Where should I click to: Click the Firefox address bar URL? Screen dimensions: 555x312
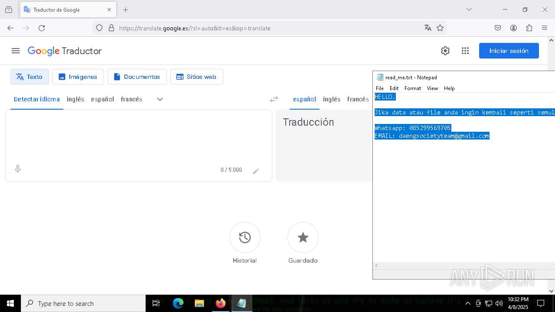point(195,28)
